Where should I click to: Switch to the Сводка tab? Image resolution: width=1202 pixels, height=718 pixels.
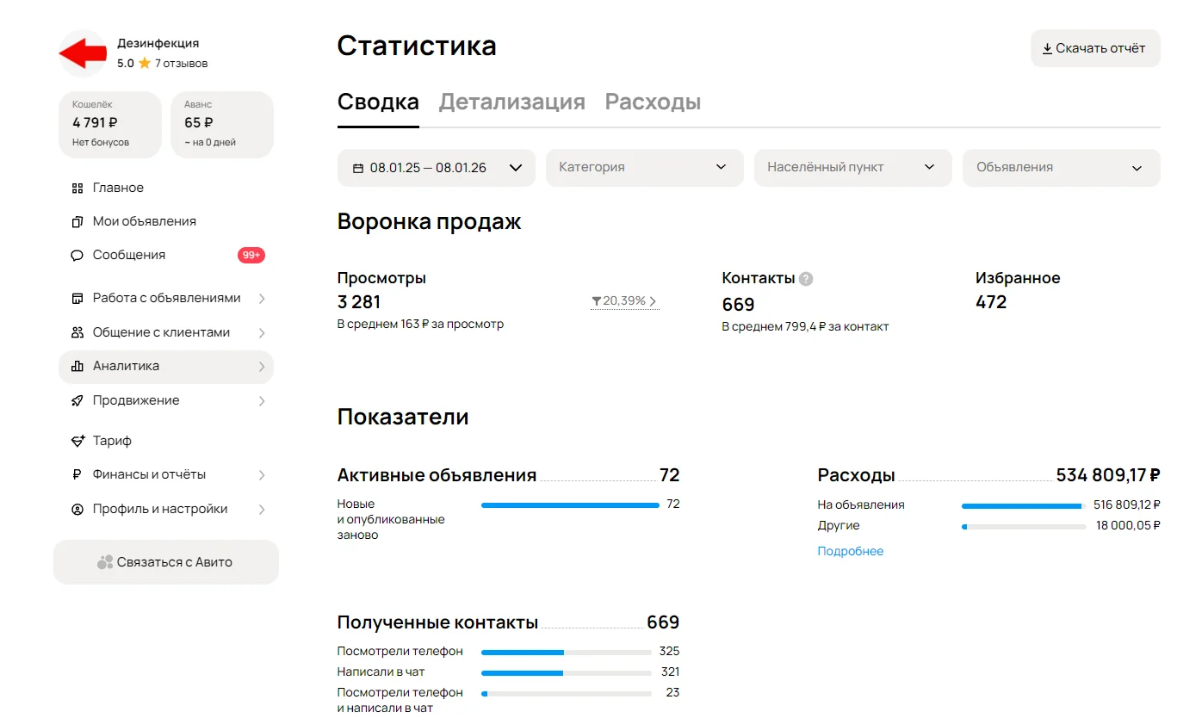point(378,102)
